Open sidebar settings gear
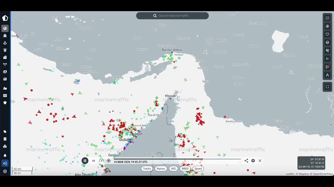Image resolution: width=334 pixels, height=187 pixels. 5,171
